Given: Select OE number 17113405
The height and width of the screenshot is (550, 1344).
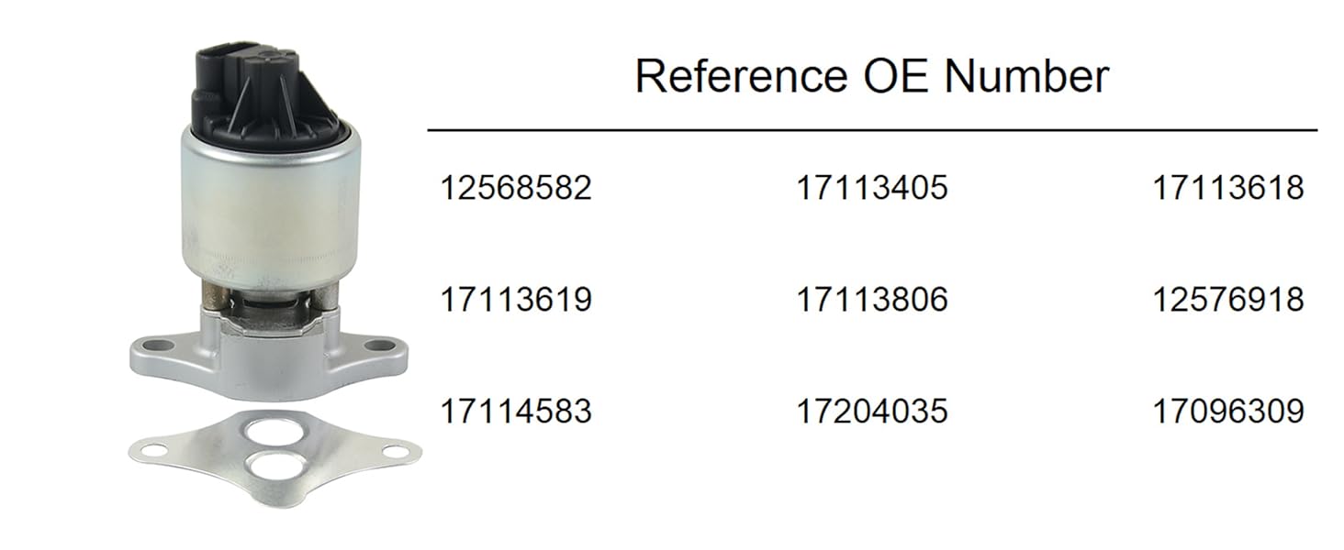Looking at the screenshot, I should [871, 188].
